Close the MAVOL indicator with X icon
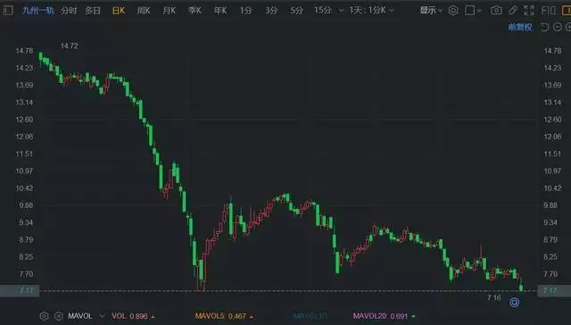571x325 pixels. pyautogui.click(x=59, y=316)
